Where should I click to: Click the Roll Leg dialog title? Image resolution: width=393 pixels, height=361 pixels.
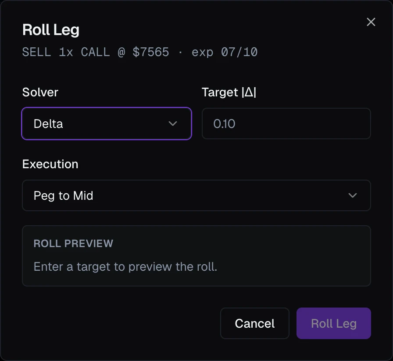tap(51, 30)
